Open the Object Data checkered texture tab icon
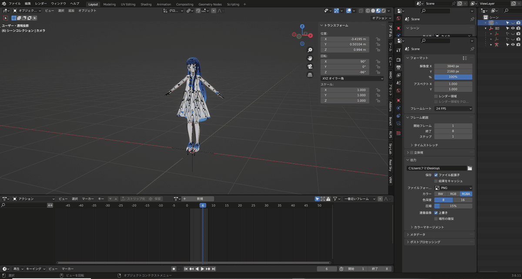 pyautogui.click(x=398, y=133)
